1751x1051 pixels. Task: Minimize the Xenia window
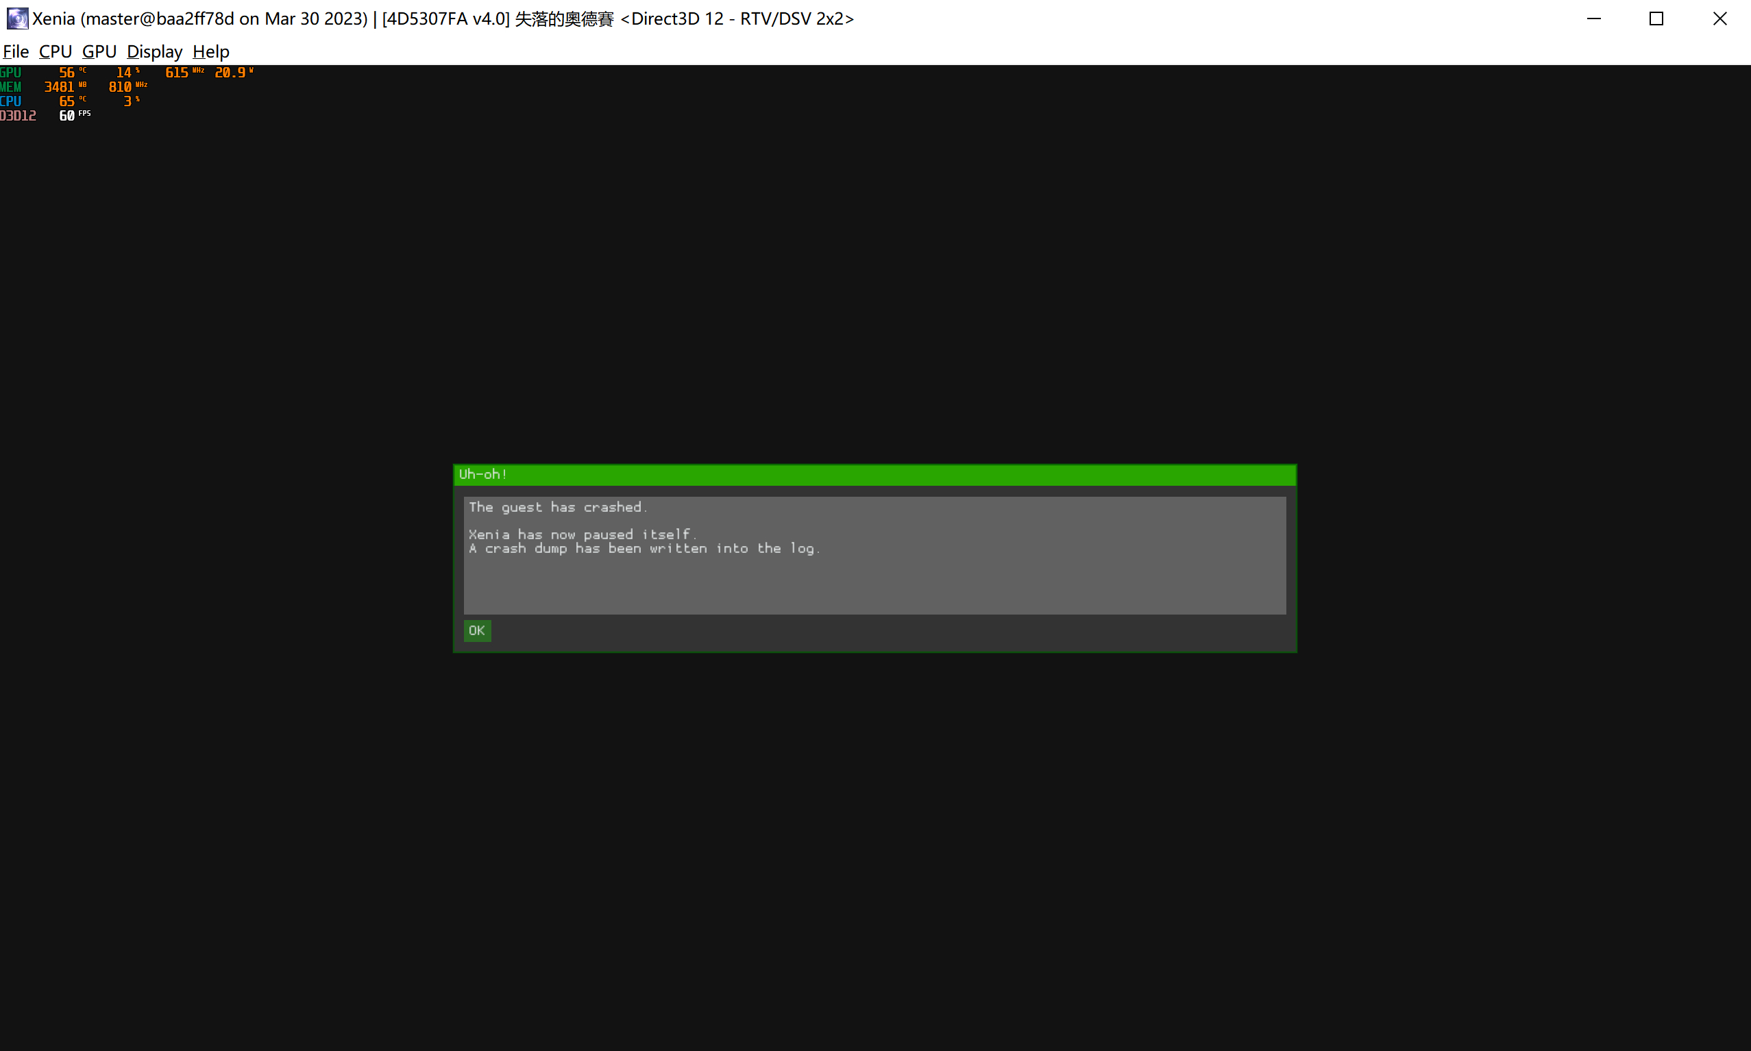(x=1594, y=18)
